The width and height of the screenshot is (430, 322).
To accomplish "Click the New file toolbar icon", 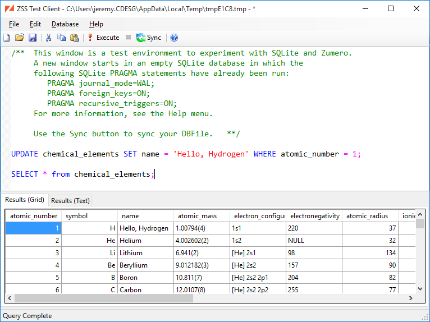I will point(7,38).
